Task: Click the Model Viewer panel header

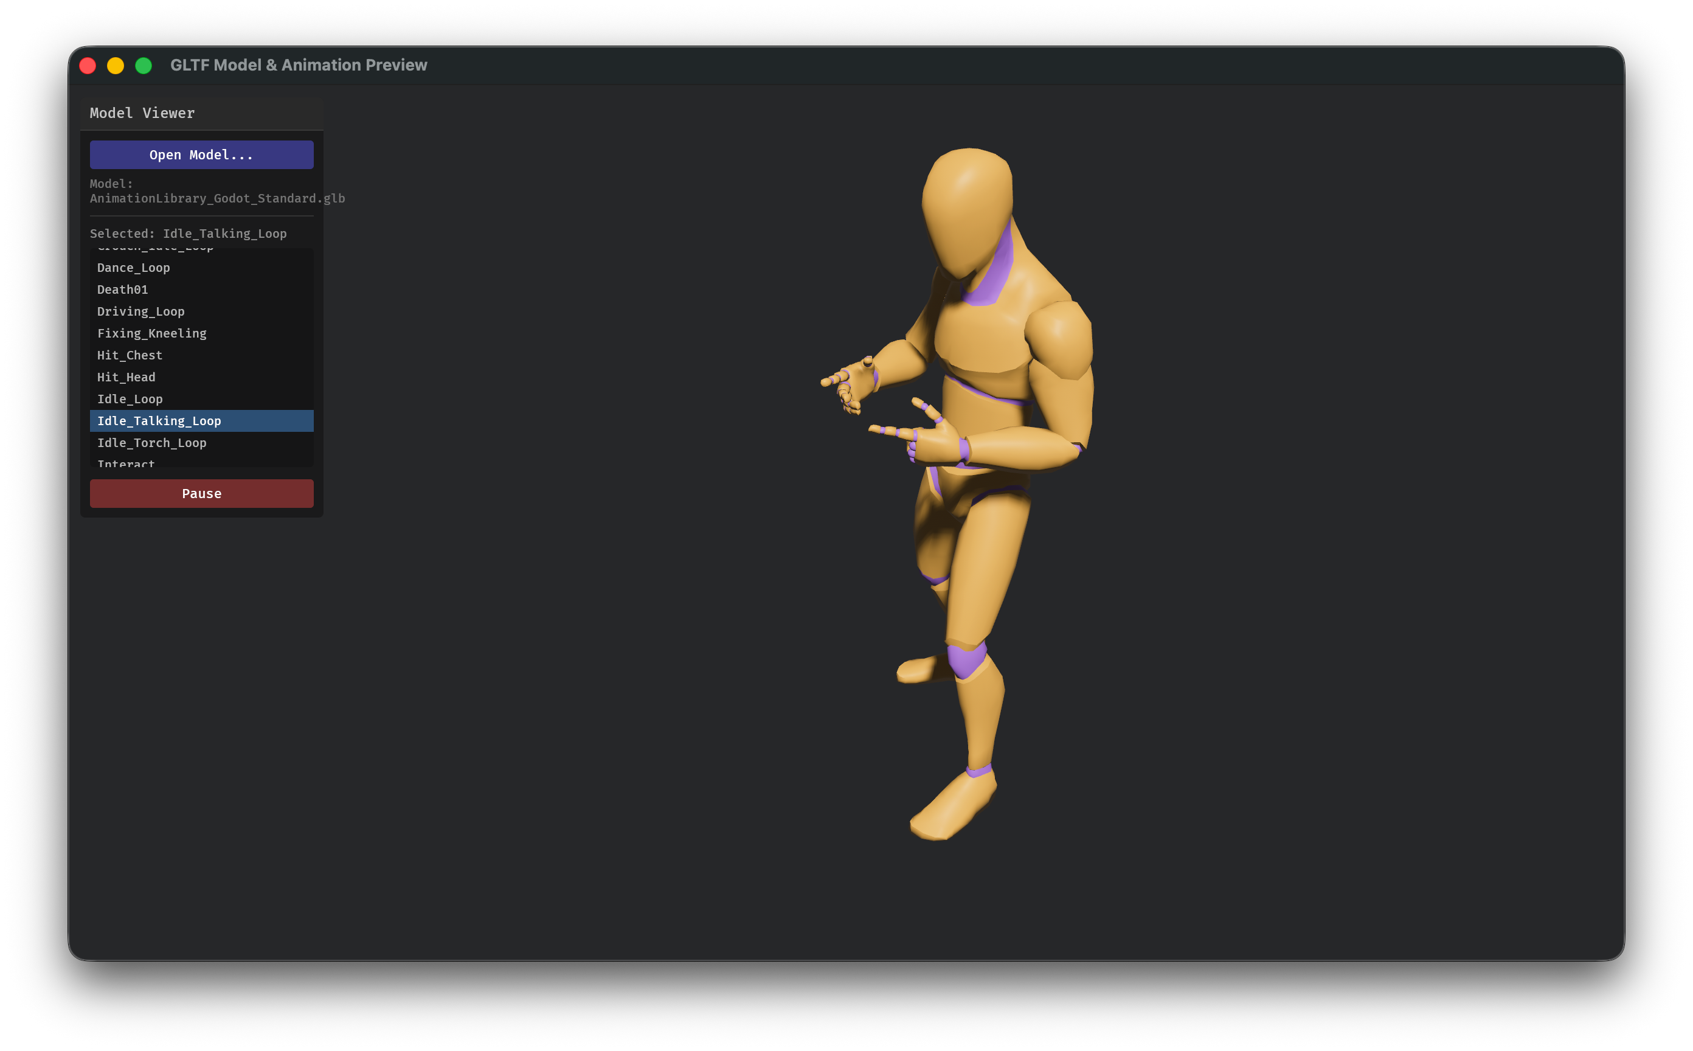Action: [x=142, y=113]
